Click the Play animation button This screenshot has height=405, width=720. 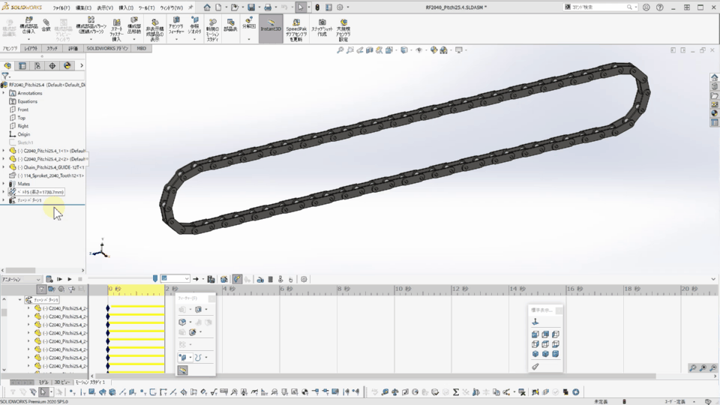point(69,279)
